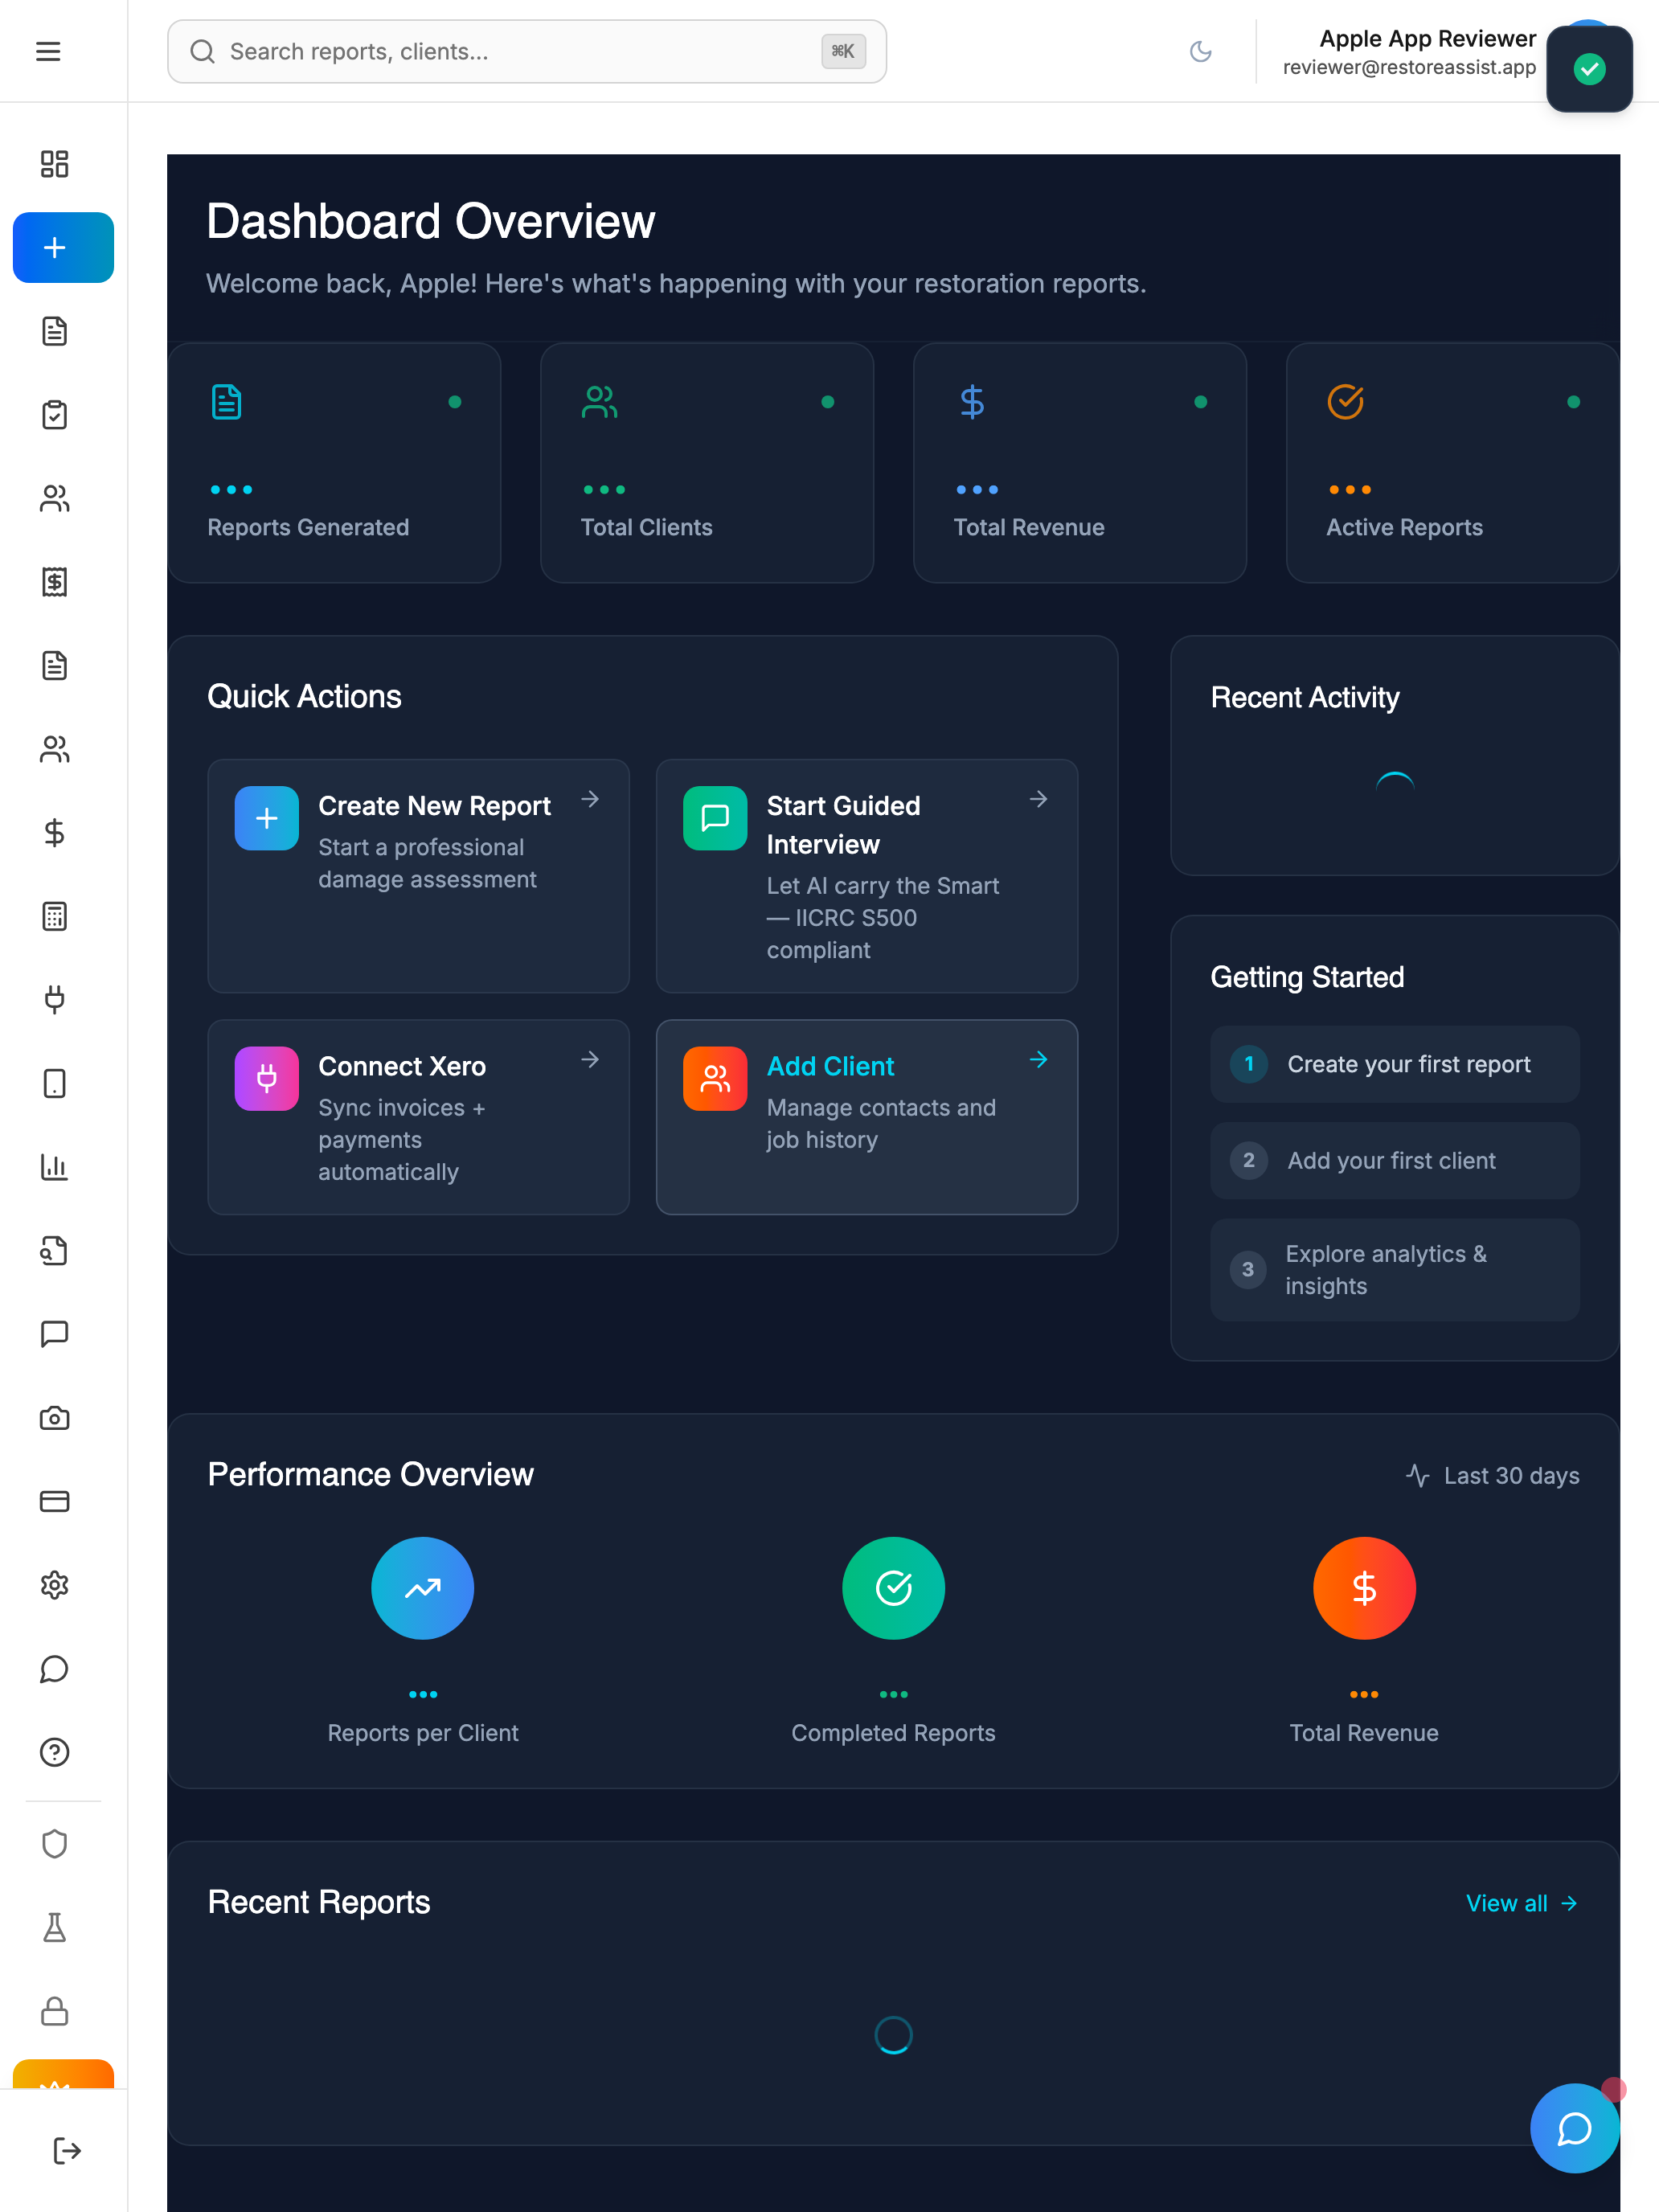Image resolution: width=1659 pixels, height=2212 pixels.
Task: Click the Apple App Reviewer profile name
Action: 1427,39
